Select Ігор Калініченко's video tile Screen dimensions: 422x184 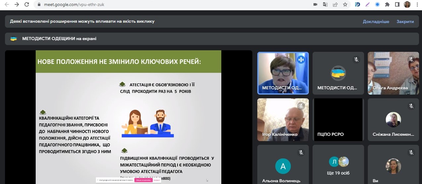283,119
